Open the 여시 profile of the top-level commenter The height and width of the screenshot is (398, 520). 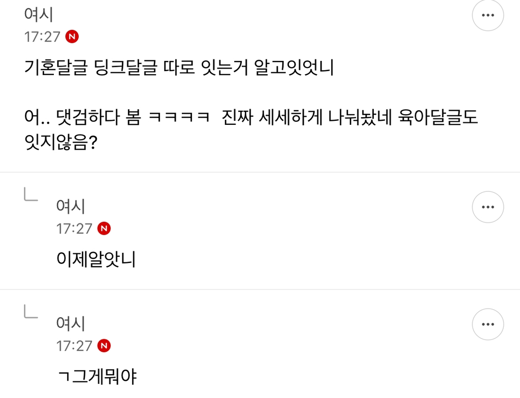(x=39, y=14)
